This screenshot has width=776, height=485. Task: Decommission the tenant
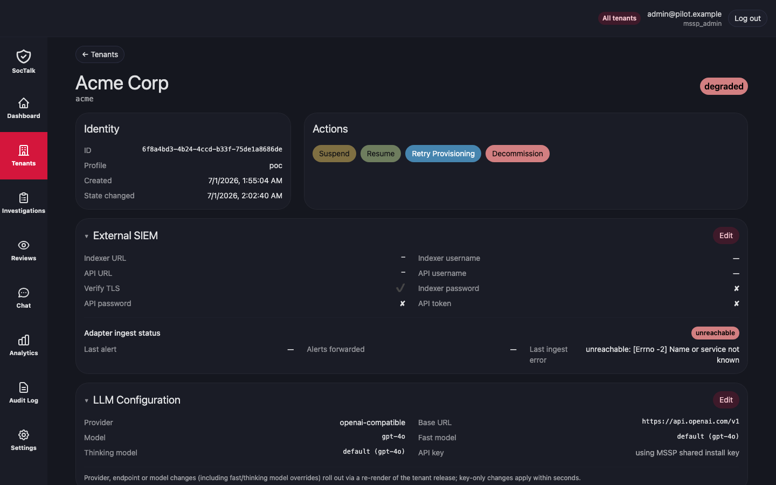(517, 154)
